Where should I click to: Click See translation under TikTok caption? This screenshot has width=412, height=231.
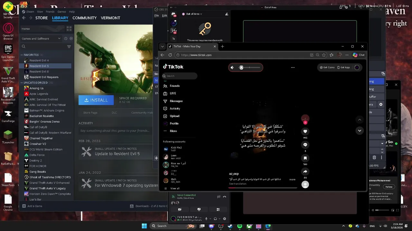(238, 184)
